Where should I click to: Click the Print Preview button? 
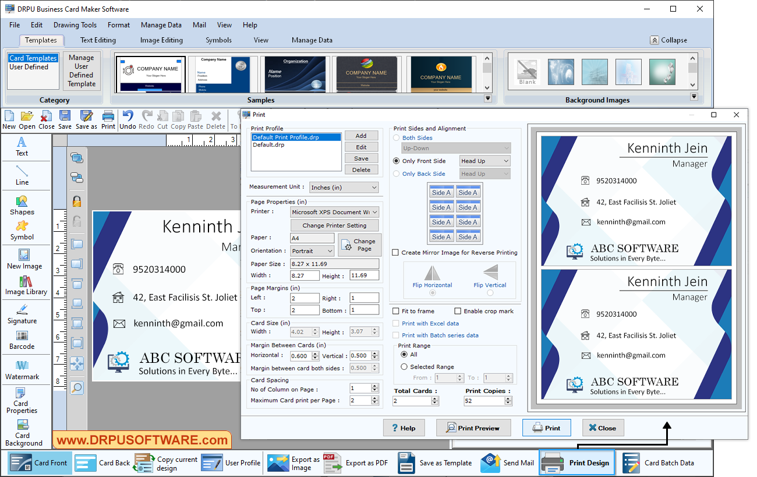[x=473, y=427]
